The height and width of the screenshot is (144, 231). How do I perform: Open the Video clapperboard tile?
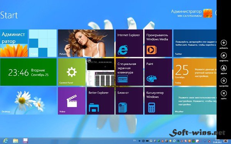pos(72,101)
